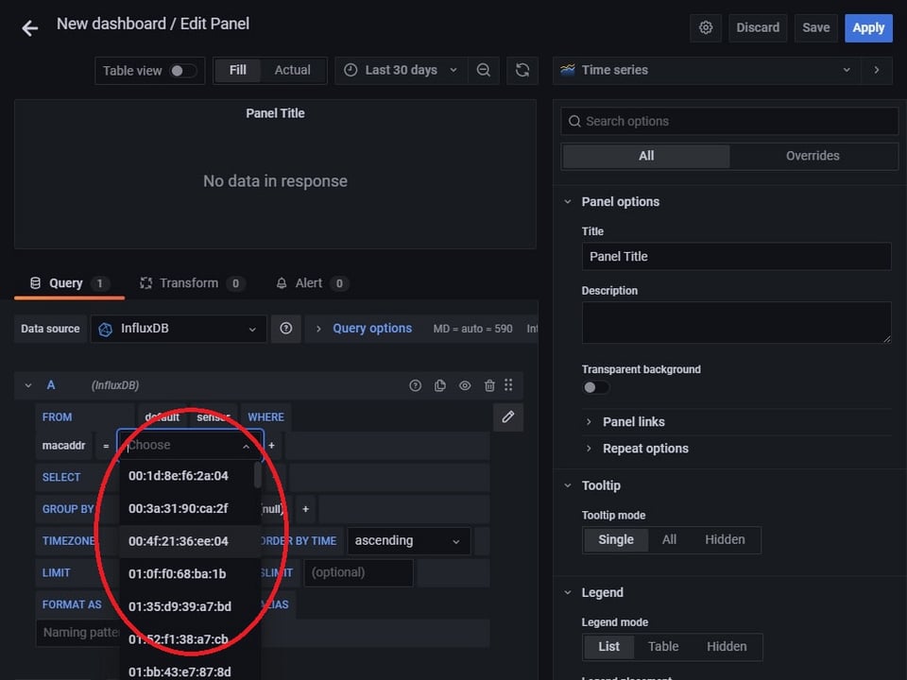Open the data source help icon
Image resolution: width=907 pixels, height=680 pixels.
click(286, 329)
